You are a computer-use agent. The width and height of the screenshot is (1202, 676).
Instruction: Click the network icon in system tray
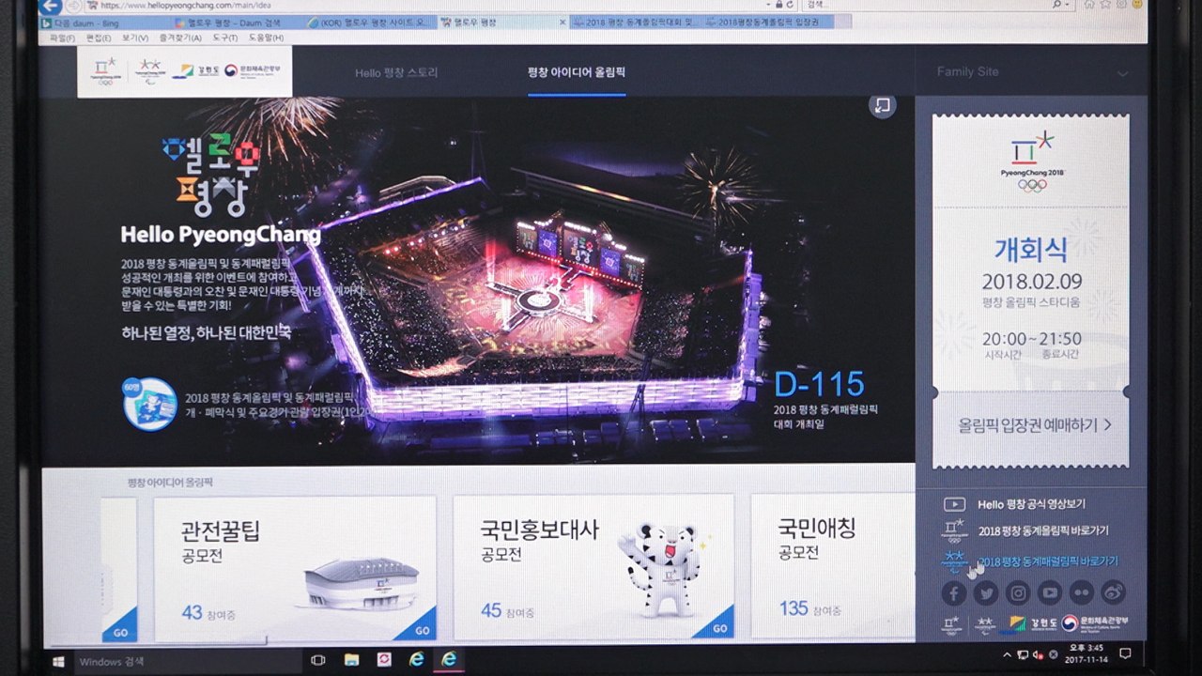tap(1024, 653)
